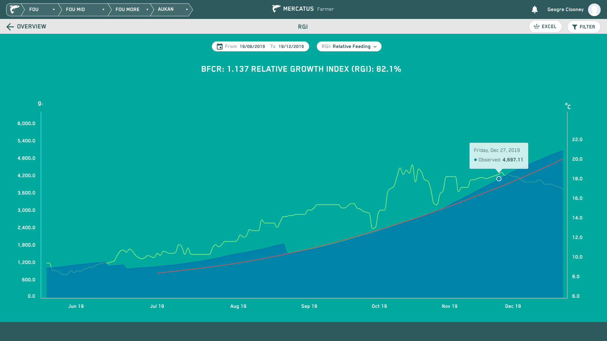Click the highlighted data point marker on chart
Screen dimensions: 607x341
click(x=499, y=179)
